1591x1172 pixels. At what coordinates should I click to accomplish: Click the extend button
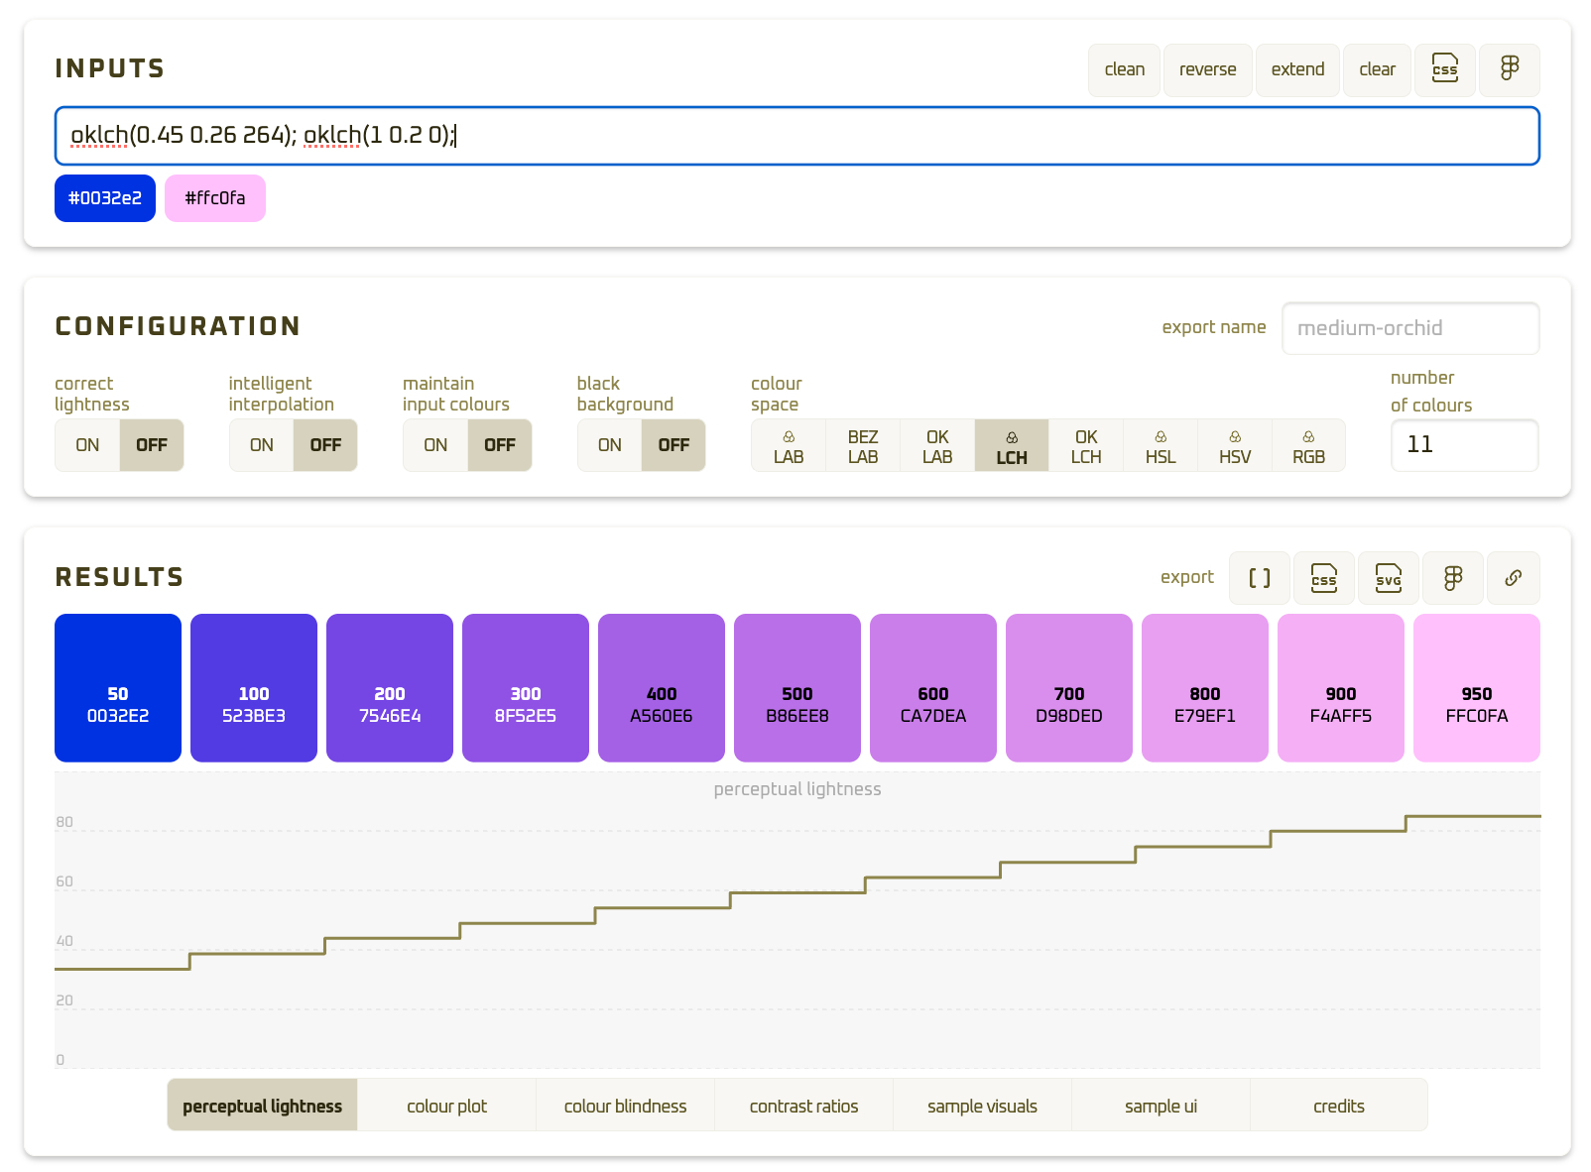pos(1296,69)
